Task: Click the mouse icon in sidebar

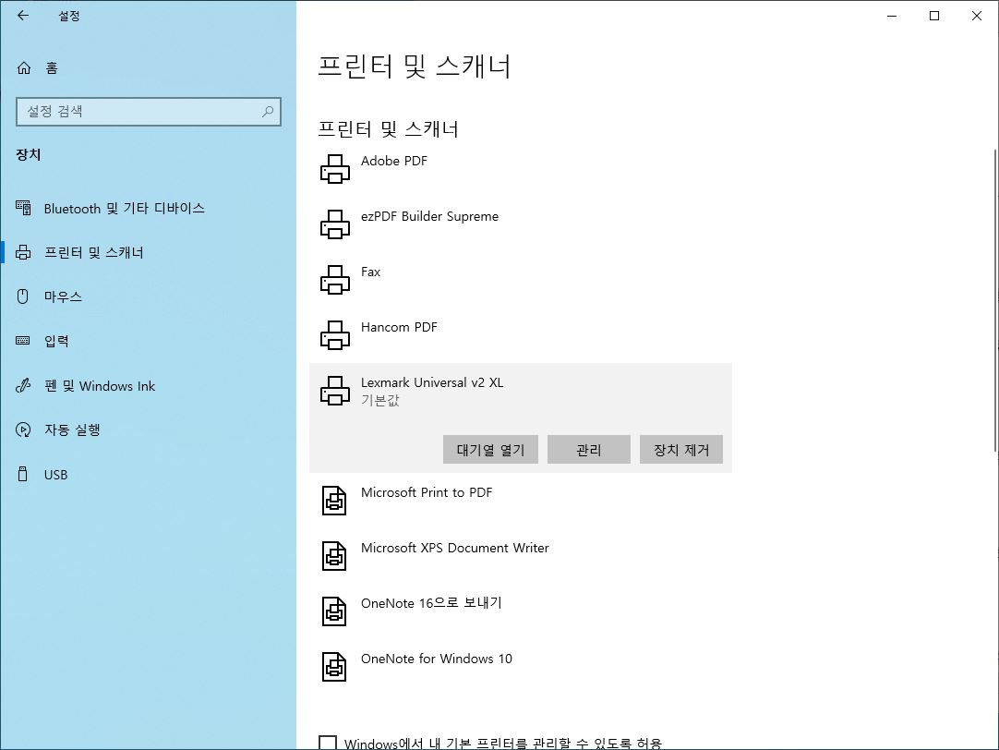Action: click(x=23, y=296)
